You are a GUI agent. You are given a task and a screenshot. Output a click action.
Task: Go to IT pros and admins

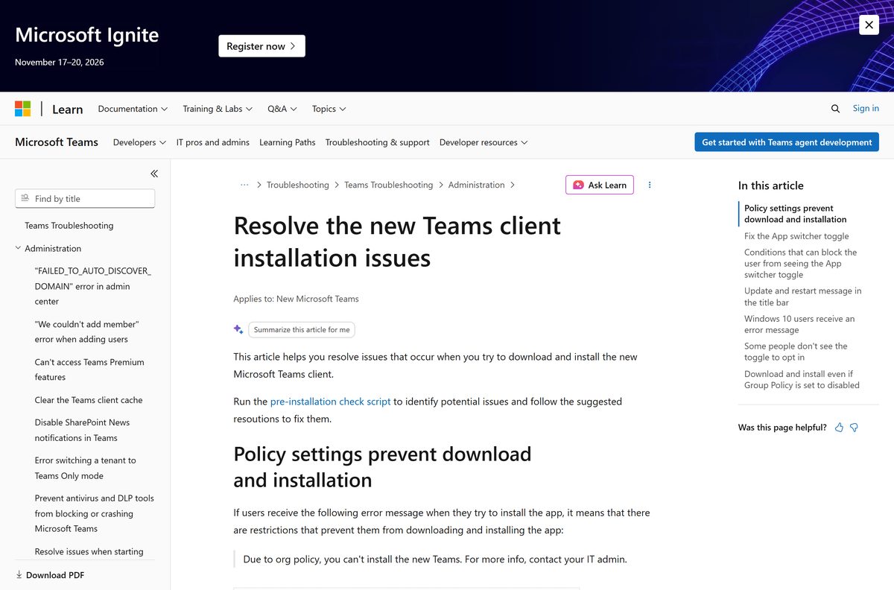coord(213,142)
